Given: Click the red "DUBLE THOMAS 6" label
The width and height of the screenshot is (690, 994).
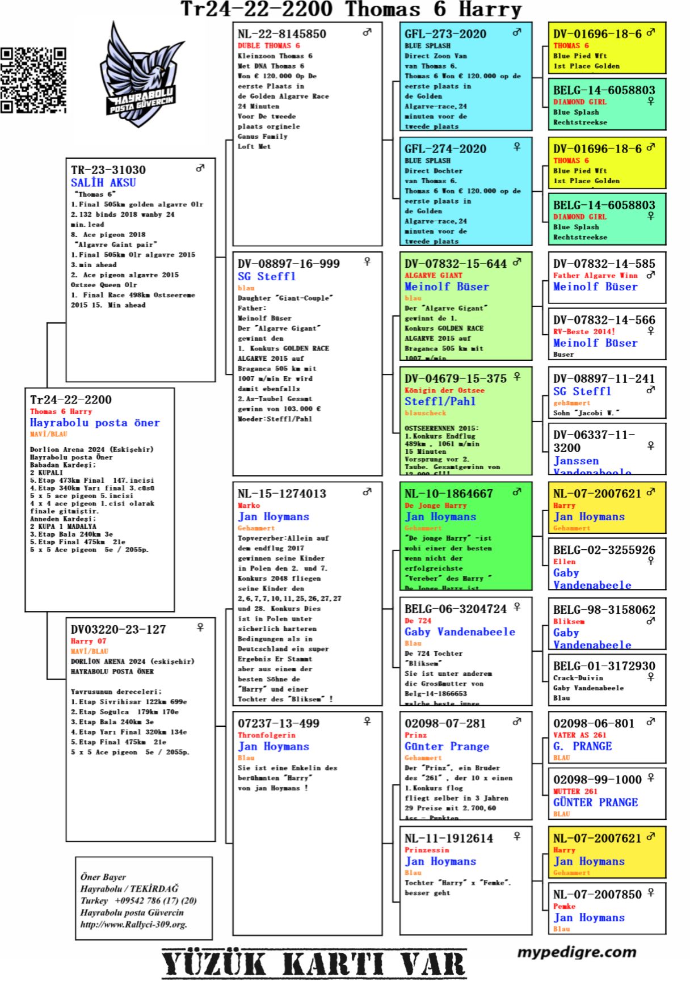Looking at the screenshot, I should pyautogui.click(x=269, y=45).
